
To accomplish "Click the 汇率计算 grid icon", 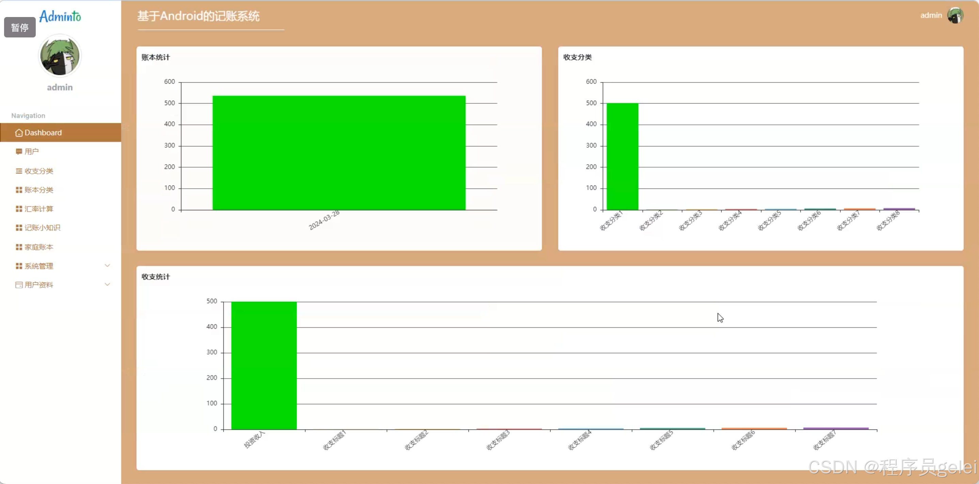I will 19,209.
